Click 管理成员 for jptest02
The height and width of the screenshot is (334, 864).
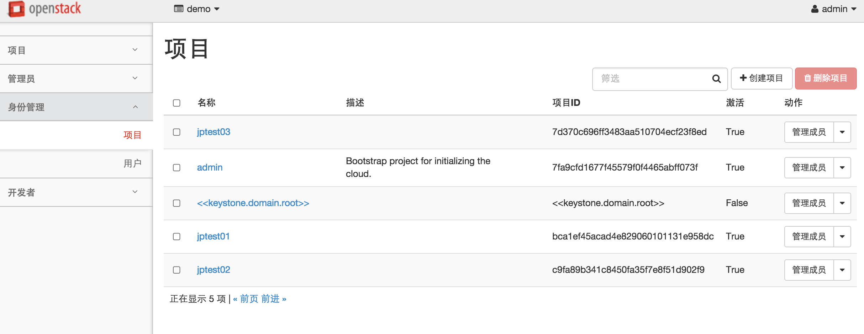click(809, 270)
